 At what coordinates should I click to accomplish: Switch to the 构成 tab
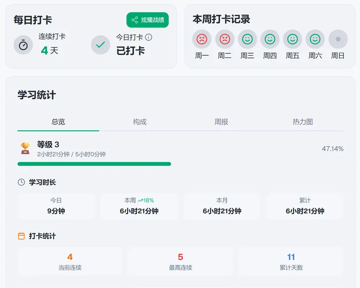click(x=140, y=122)
